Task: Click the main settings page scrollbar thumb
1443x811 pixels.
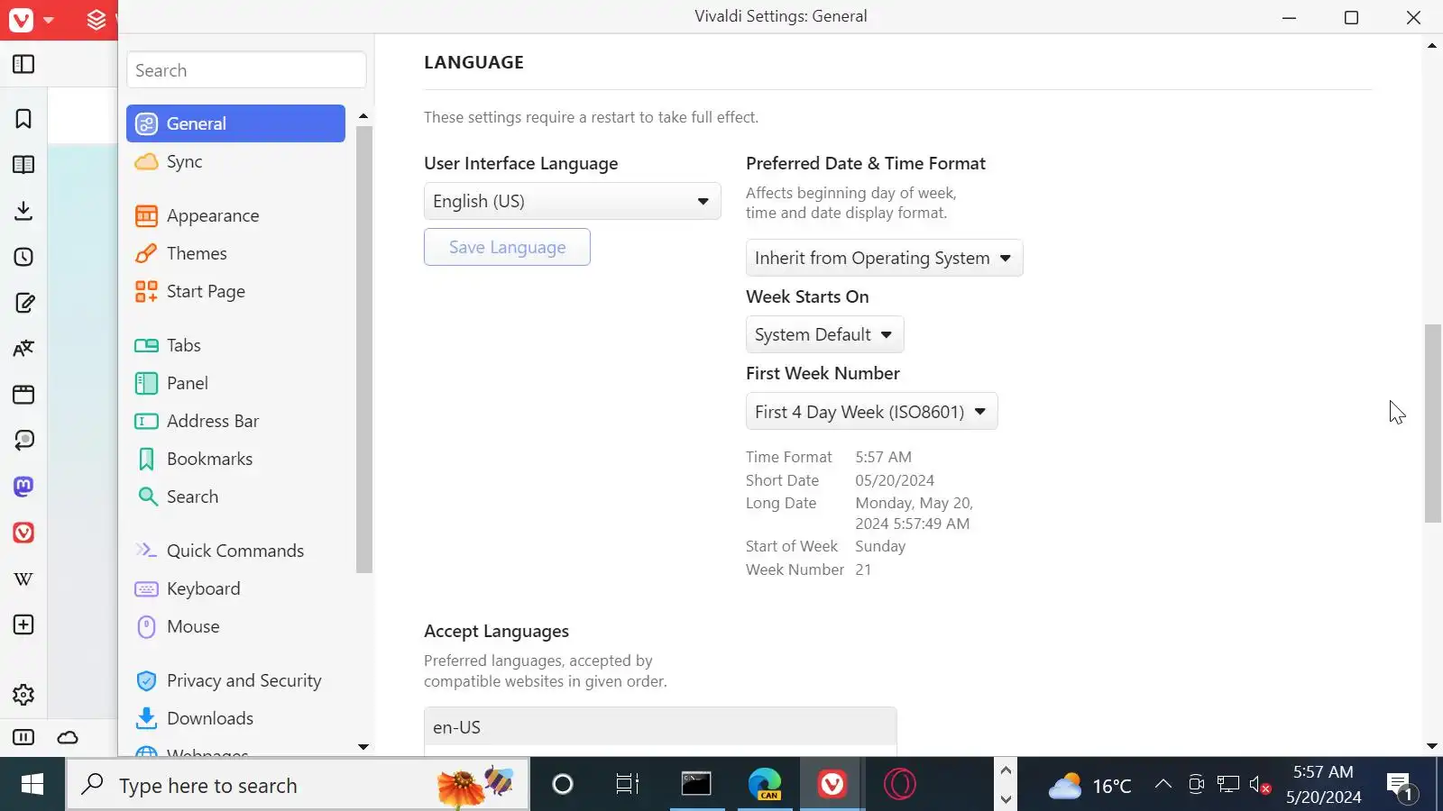Action: point(1432,424)
